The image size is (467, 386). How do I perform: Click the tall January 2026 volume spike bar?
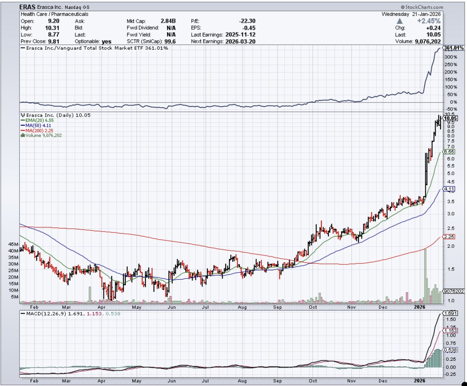click(x=425, y=275)
